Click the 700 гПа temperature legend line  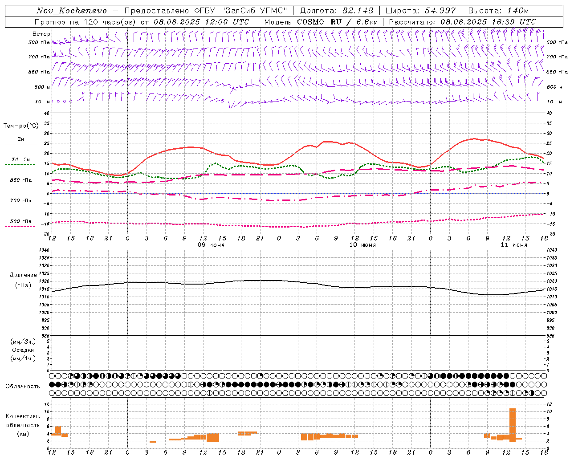click(x=20, y=206)
